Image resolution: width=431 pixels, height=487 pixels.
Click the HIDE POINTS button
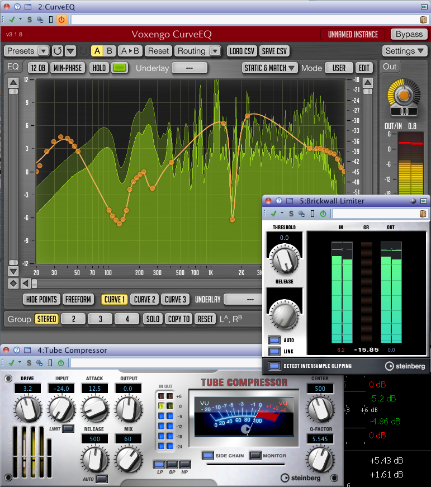point(41,299)
